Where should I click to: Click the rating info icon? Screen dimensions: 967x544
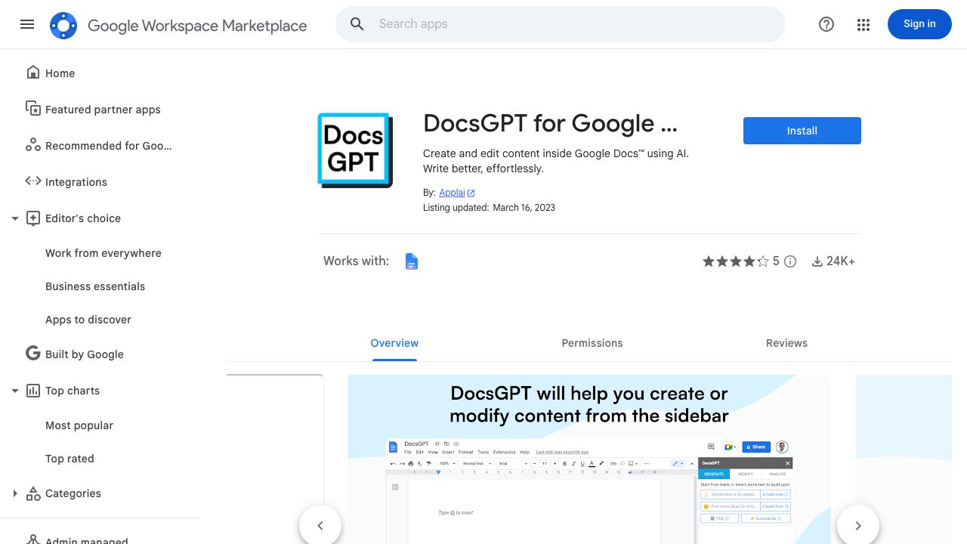790,261
